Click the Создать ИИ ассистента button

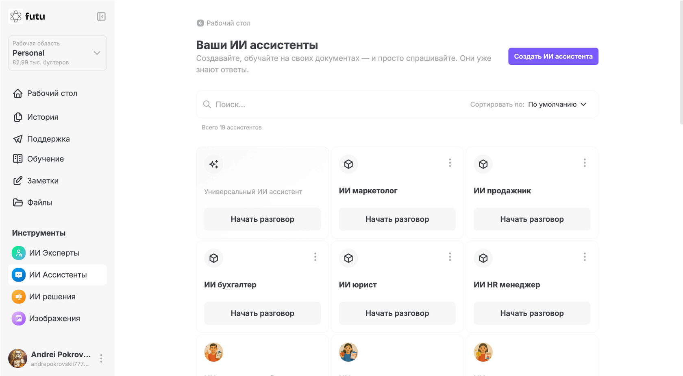(553, 57)
